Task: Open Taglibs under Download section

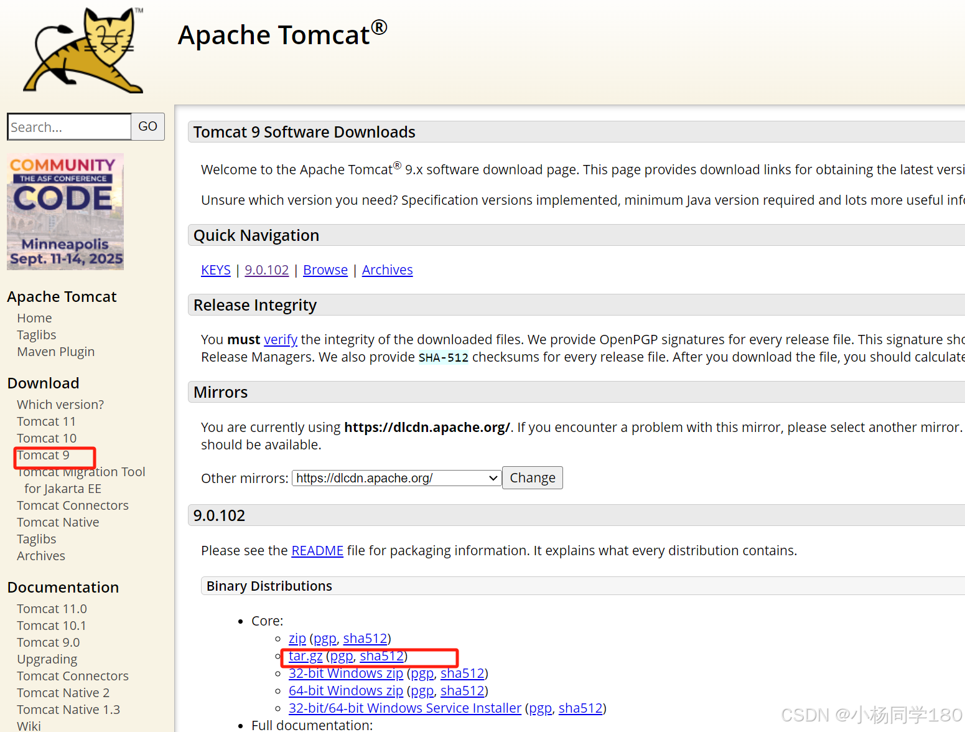Action: coord(37,539)
